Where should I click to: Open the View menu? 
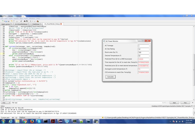click(11, 18)
